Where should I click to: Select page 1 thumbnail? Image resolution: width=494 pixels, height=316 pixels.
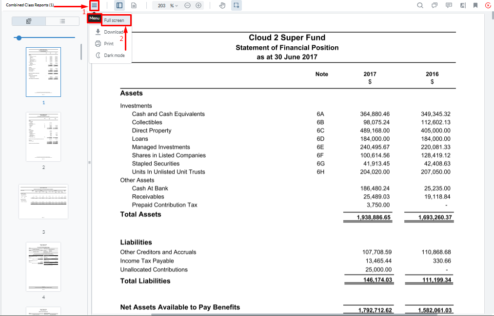click(43, 72)
